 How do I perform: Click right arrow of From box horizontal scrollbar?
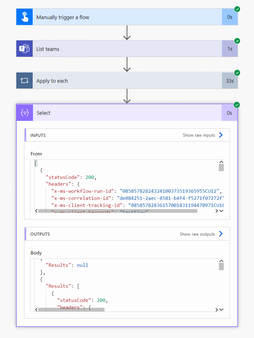tap(217, 211)
